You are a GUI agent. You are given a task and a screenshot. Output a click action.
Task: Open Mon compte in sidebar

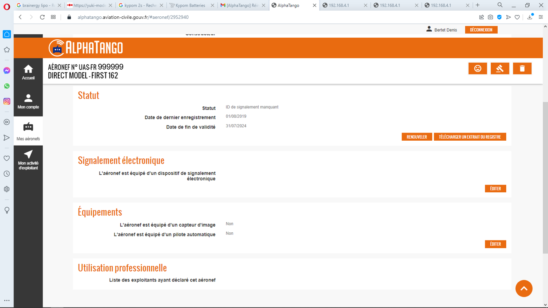pos(28,101)
